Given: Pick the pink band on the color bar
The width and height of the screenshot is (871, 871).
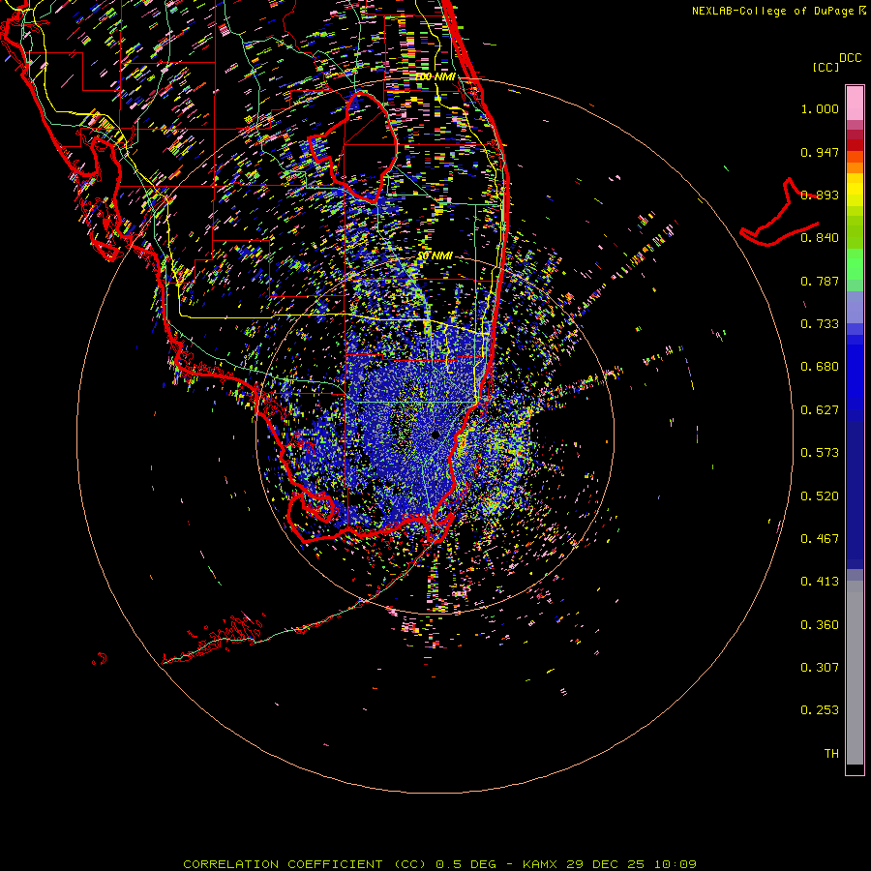Looking at the screenshot, I should (855, 103).
